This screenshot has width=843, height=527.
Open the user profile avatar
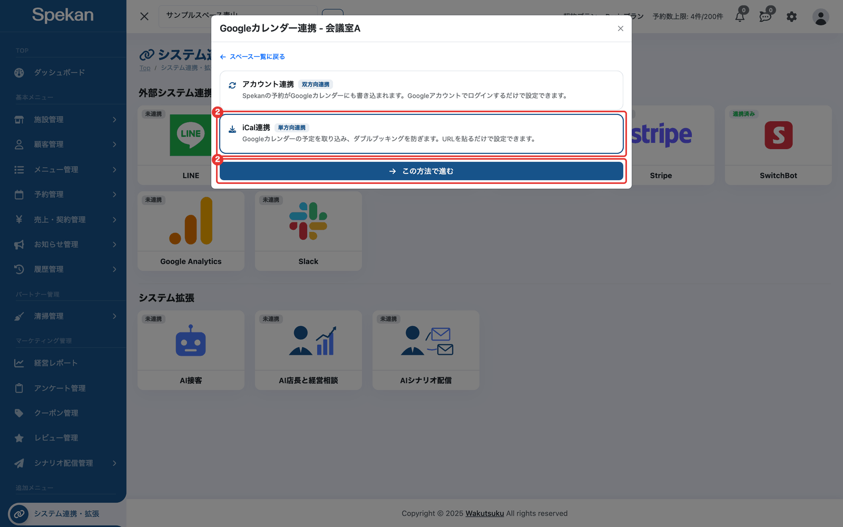point(820,17)
